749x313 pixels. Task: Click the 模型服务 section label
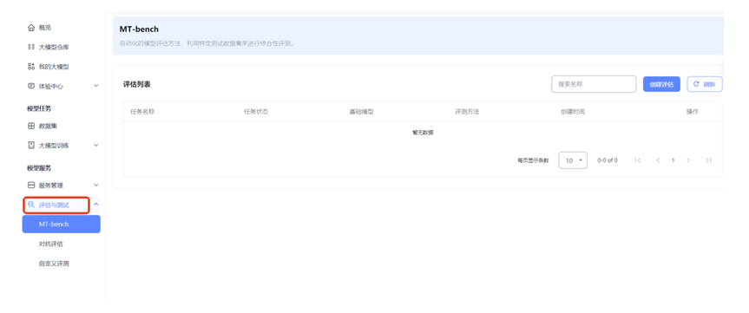click(39, 168)
